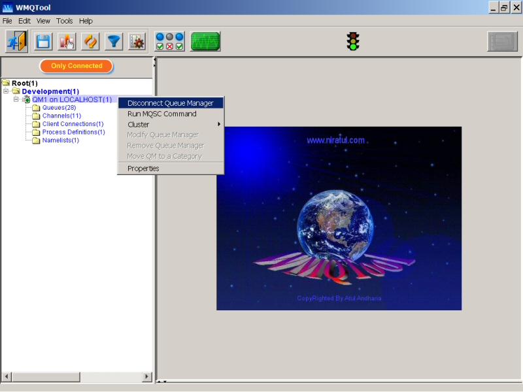523x392 pixels.
Task: Click the Channels(11) folder icon
Action: tap(36, 116)
